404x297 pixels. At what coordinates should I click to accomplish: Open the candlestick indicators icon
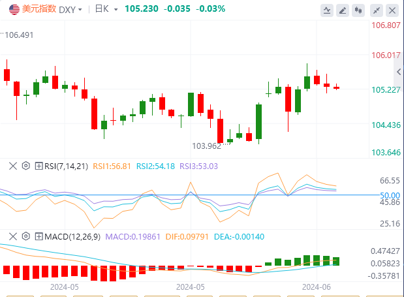coord(358,10)
